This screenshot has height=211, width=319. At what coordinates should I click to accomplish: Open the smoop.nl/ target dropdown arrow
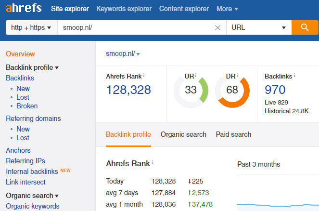[x=138, y=54]
